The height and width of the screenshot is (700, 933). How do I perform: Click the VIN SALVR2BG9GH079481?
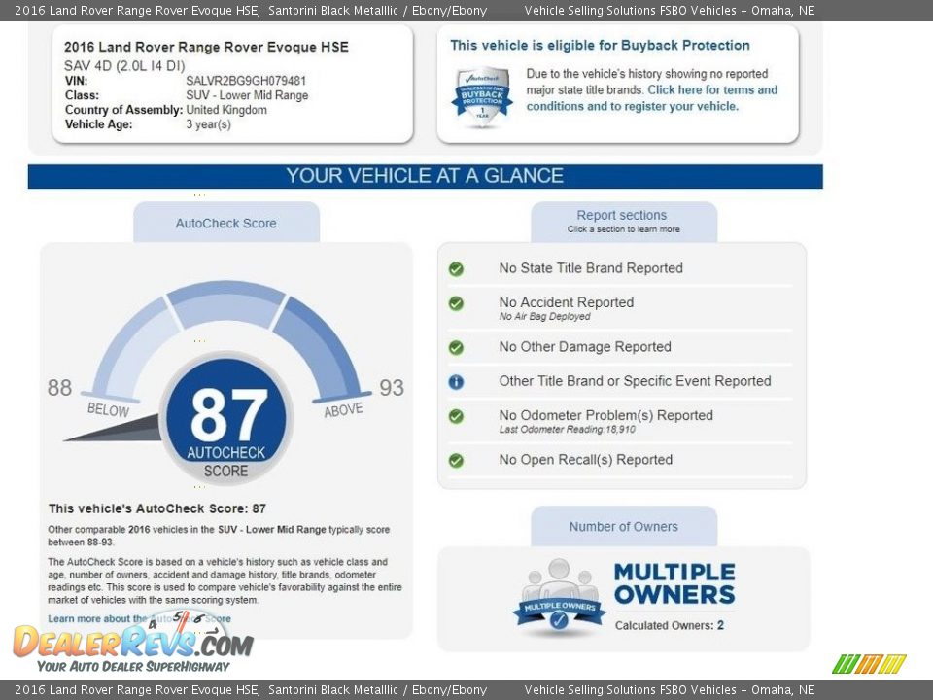click(x=246, y=81)
